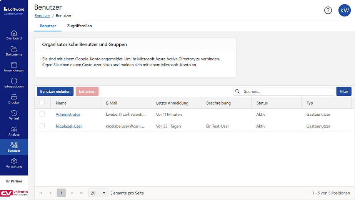Select the Benutzer tab
355x200 pixels.
(x=48, y=26)
